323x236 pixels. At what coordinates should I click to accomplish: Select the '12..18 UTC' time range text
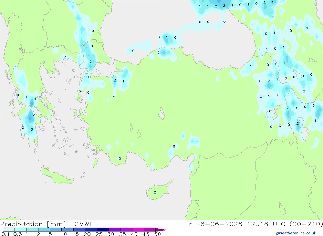coord(266,224)
